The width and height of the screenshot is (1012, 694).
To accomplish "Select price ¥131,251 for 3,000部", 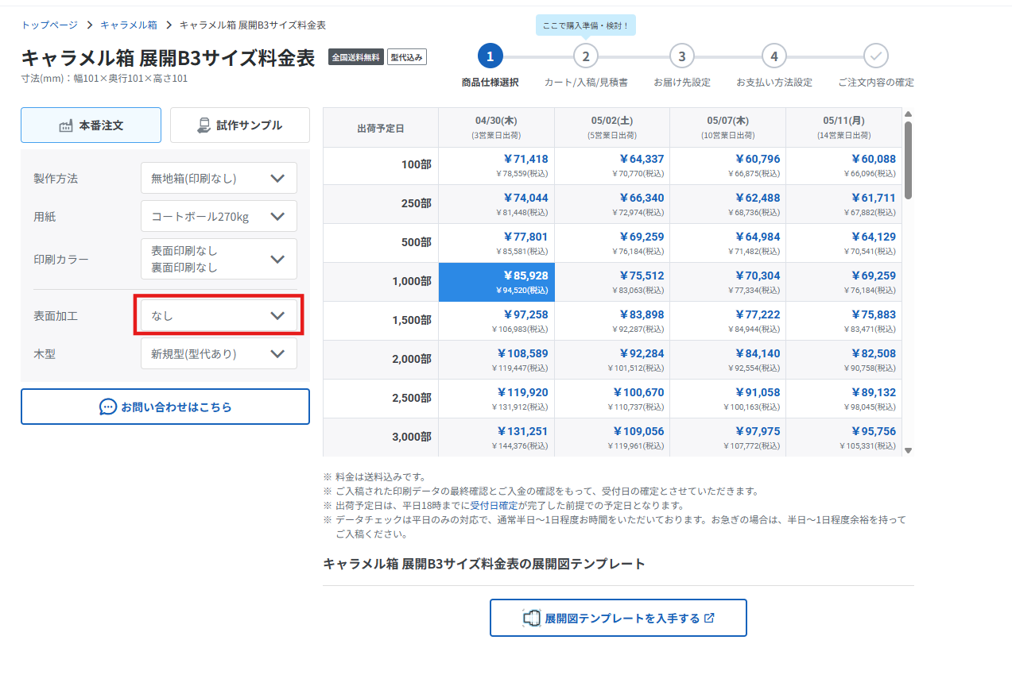I will [496, 438].
